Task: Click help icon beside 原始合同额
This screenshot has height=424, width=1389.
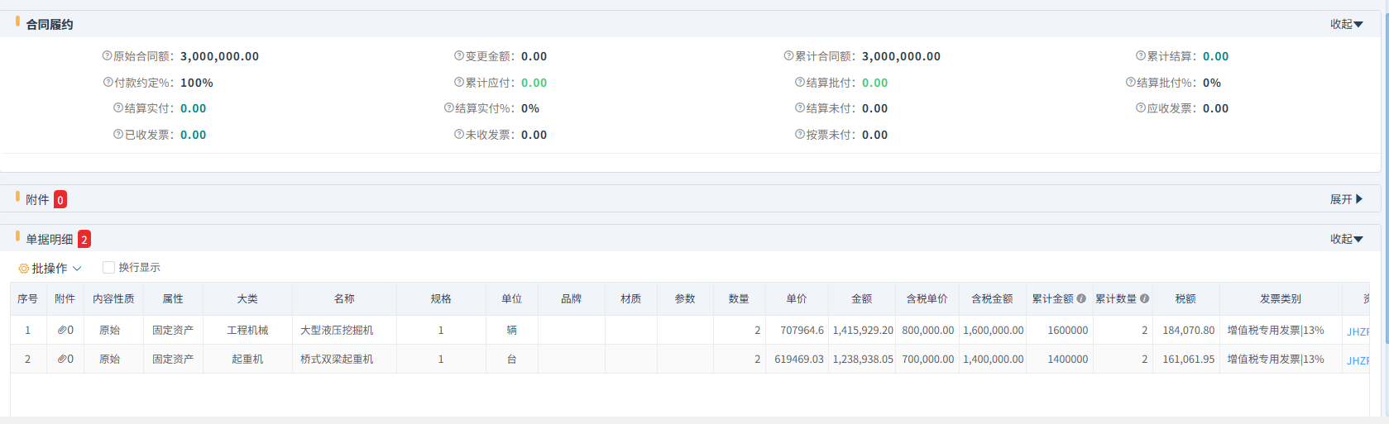Action: point(107,56)
